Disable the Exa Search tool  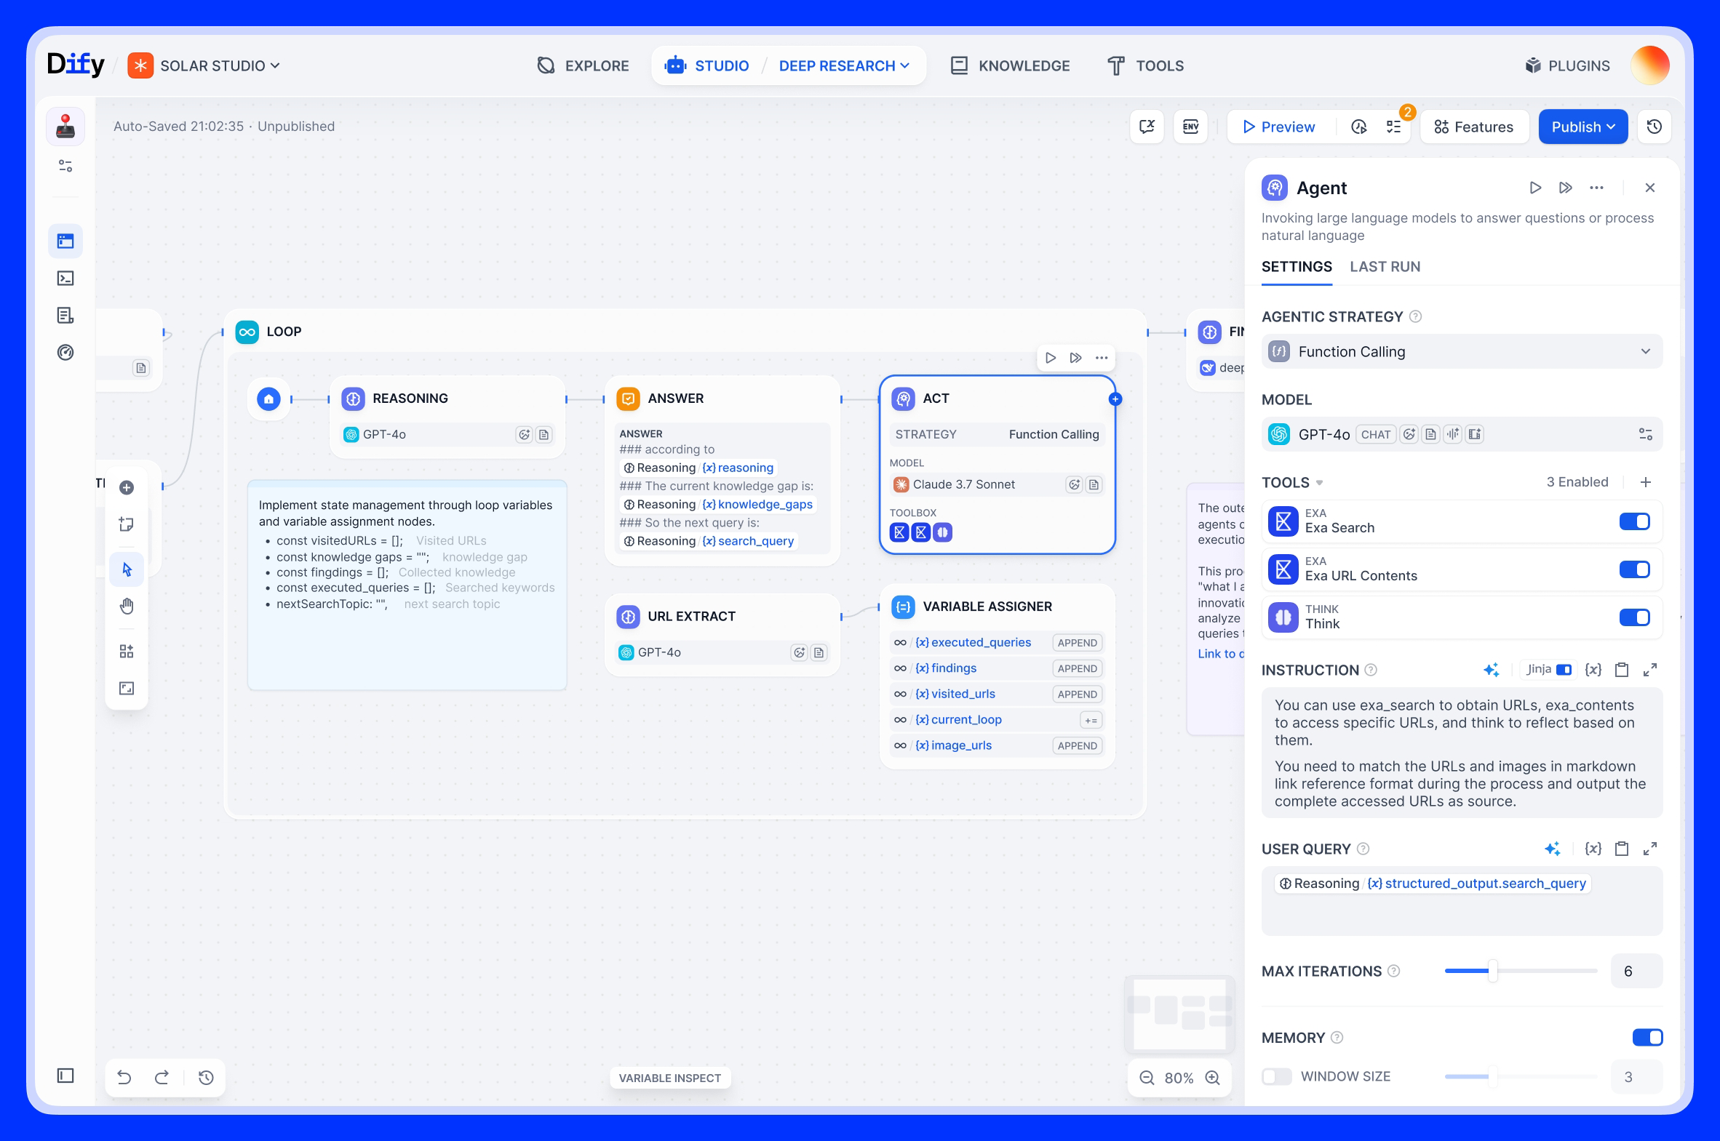tap(1636, 521)
